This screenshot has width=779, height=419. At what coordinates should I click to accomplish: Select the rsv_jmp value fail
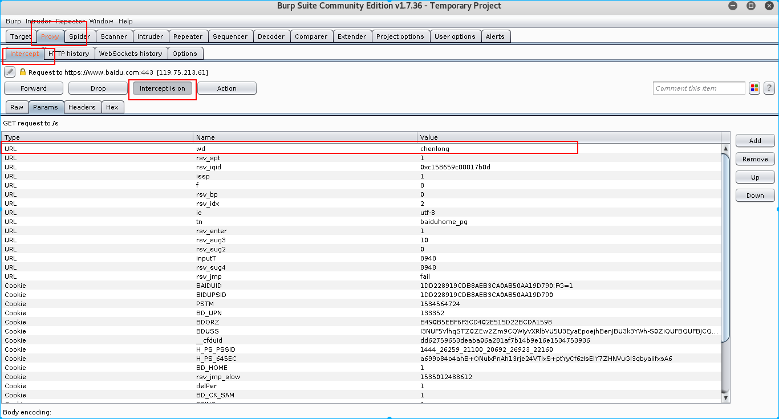[x=425, y=276]
